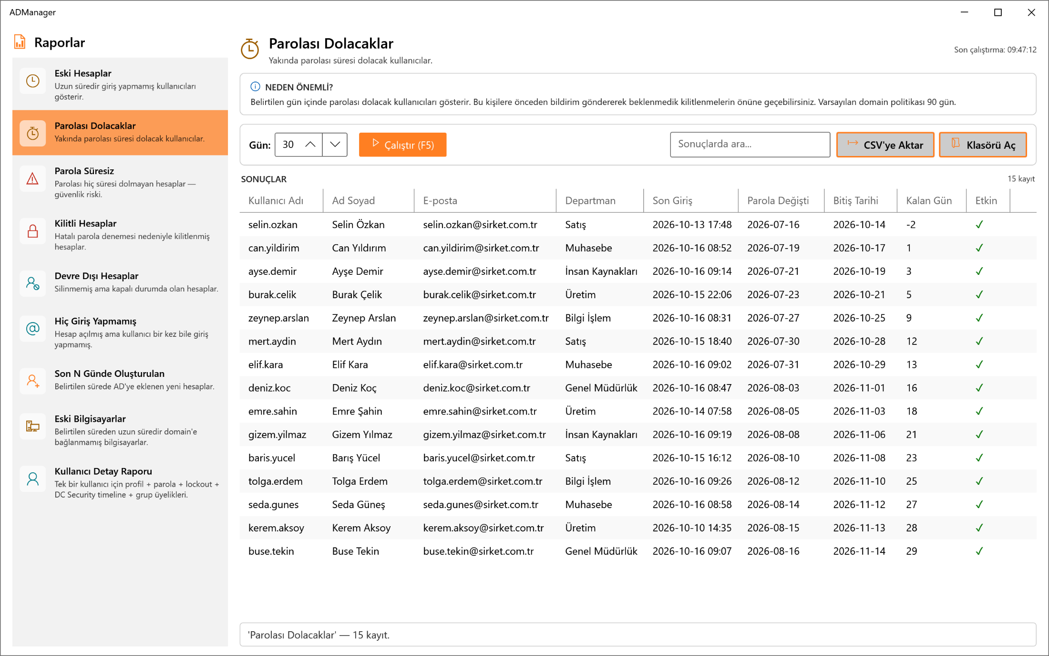Run report with Çalıştır (F5) button
This screenshot has width=1049, height=656.
[402, 145]
